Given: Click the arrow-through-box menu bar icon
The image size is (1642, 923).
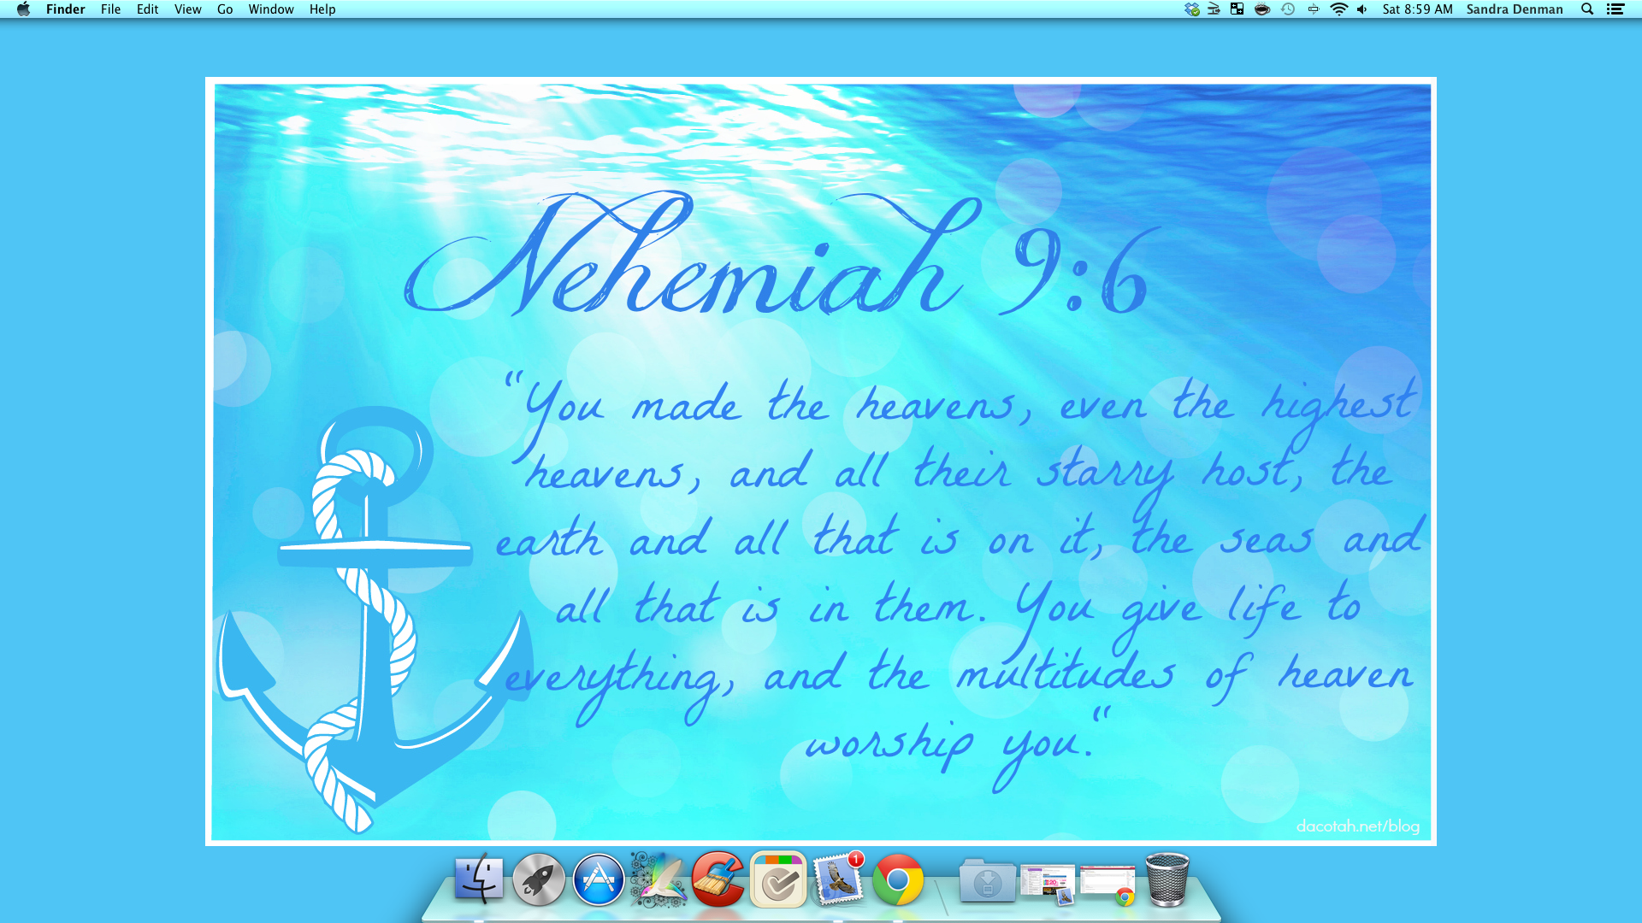Looking at the screenshot, I should (x=1314, y=9).
